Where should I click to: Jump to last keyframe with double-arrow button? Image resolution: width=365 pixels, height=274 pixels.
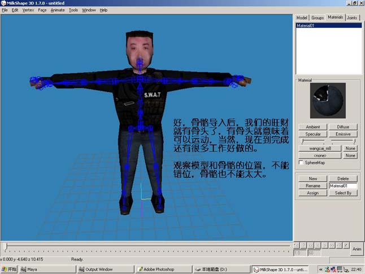[332, 245]
